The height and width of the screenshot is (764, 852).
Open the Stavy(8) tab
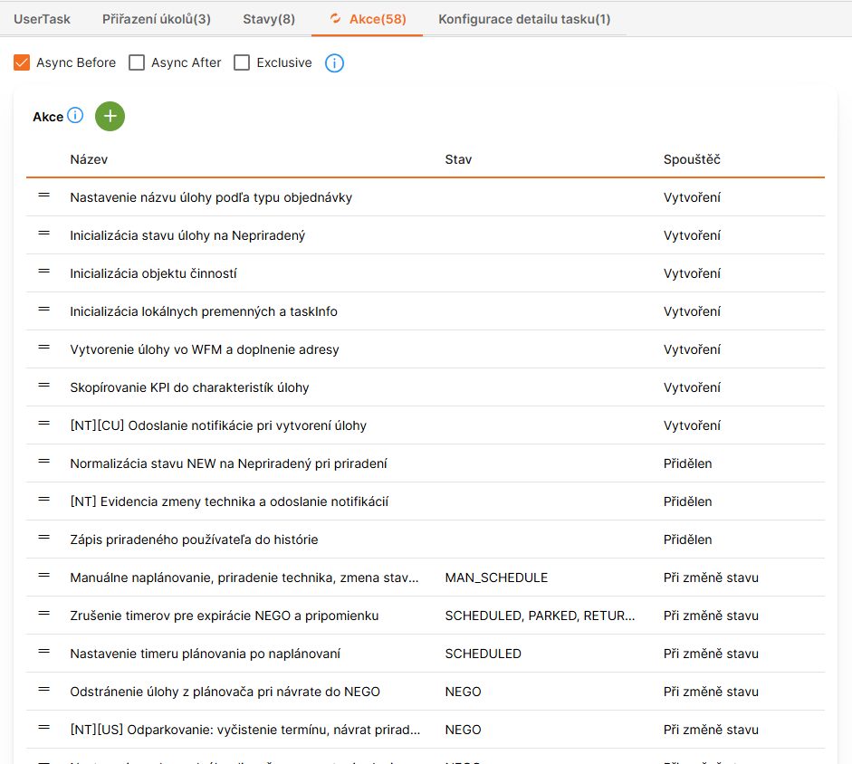tap(269, 19)
